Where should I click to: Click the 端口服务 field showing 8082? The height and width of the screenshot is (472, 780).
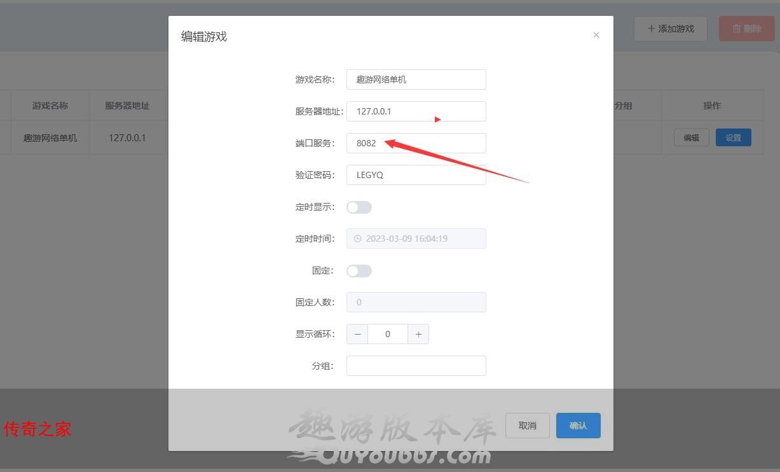[416, 143]
